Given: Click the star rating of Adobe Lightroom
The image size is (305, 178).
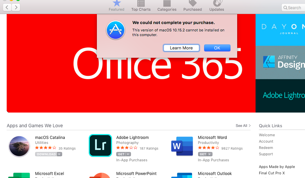Looking at the screenshot, I should pyautogui.click(x=127, y=148).
